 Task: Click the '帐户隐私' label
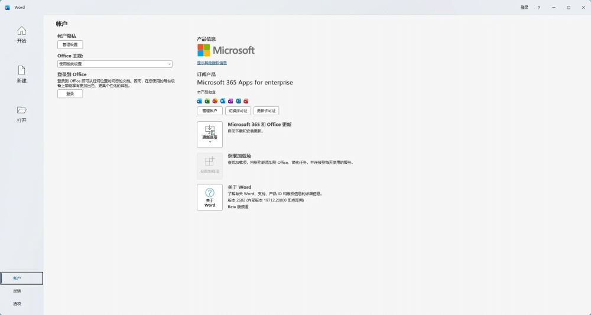click(x=67, y=36)
